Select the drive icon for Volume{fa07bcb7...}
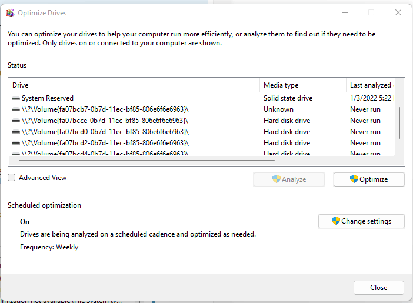 16,109
